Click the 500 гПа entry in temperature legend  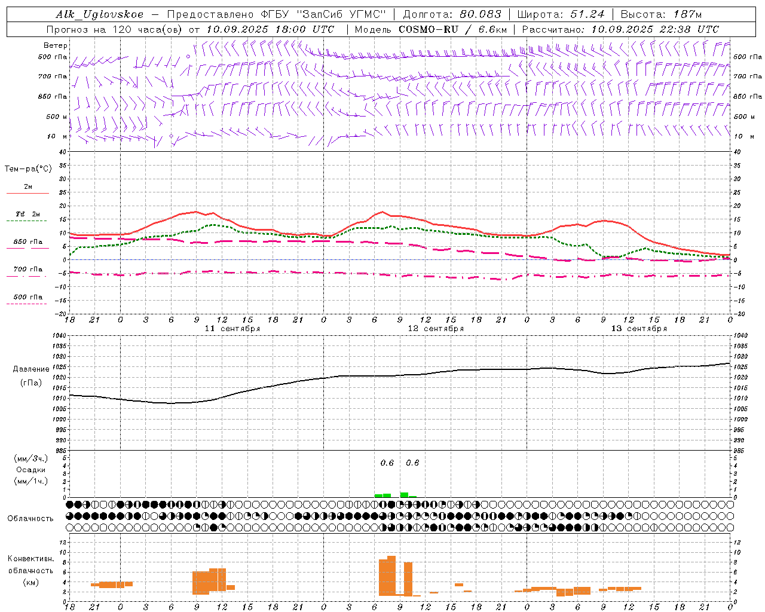pyautogui.click(x=28, y=297)
